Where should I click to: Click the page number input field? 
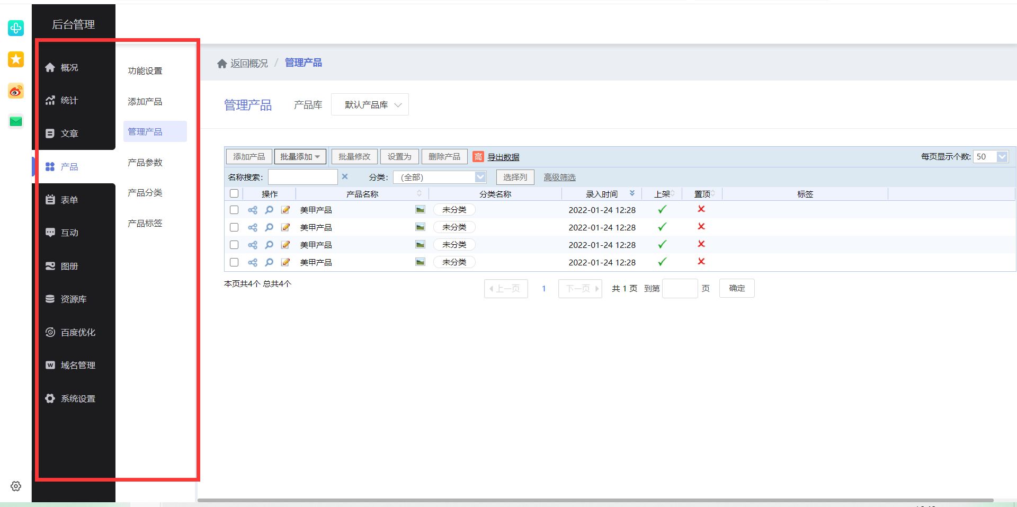pos(680,288)
